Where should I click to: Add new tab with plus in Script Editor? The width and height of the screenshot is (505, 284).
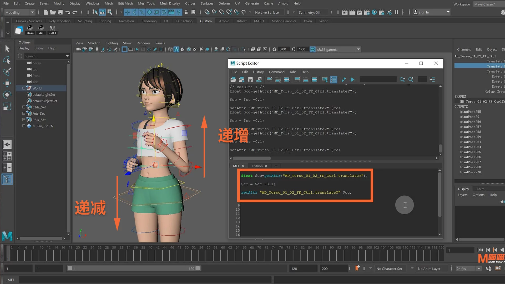tap(276, 166)
